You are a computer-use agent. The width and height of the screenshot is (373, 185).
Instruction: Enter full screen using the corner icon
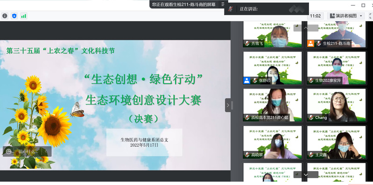tap(371, 16)
